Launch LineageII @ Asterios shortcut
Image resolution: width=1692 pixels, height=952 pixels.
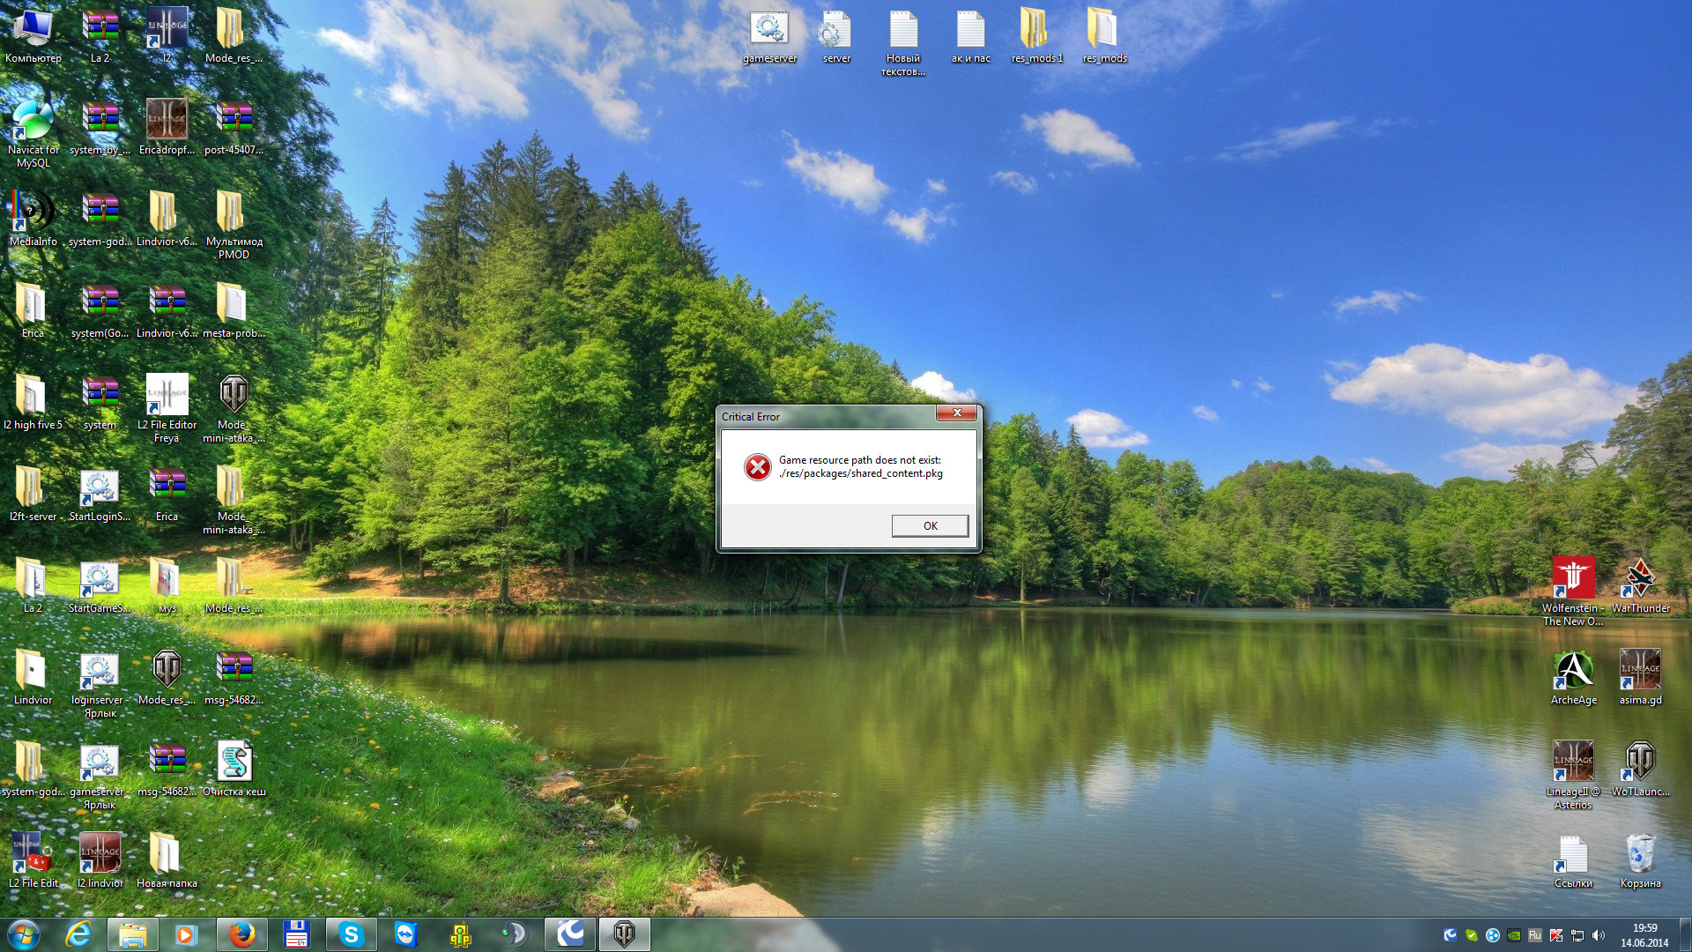pos(1573,775)
